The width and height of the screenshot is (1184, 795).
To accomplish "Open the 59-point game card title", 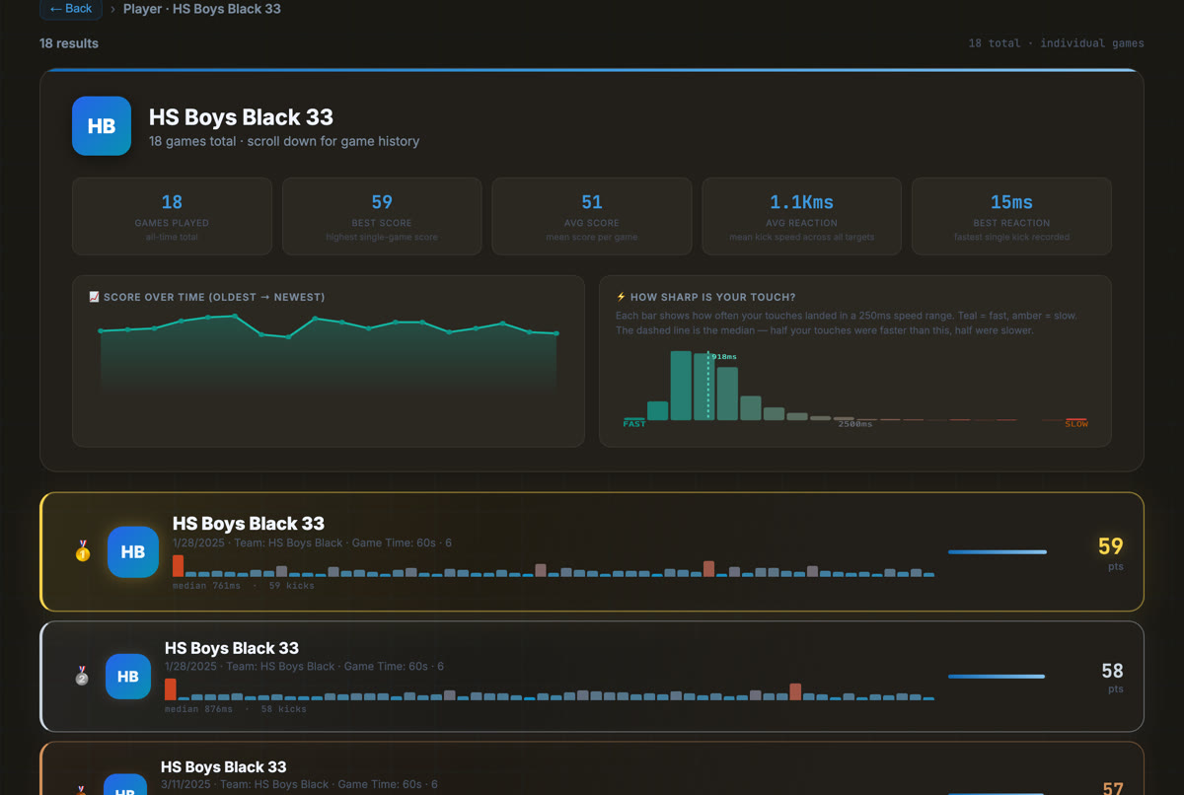I will 249,524.
